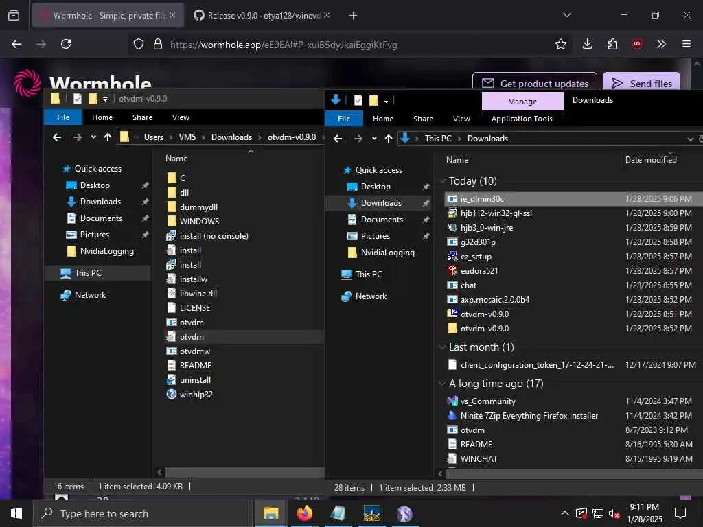
Task: Click the padlock site security icon
Action: click(157, 44)
